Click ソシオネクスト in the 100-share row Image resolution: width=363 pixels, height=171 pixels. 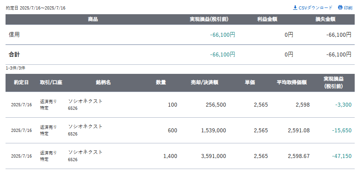coord(85,101)
